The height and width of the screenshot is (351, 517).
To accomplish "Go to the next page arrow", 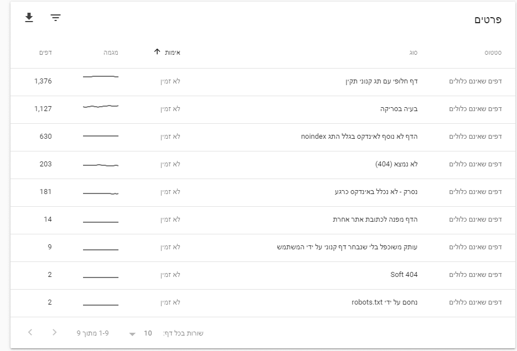I will pos(54,333).
